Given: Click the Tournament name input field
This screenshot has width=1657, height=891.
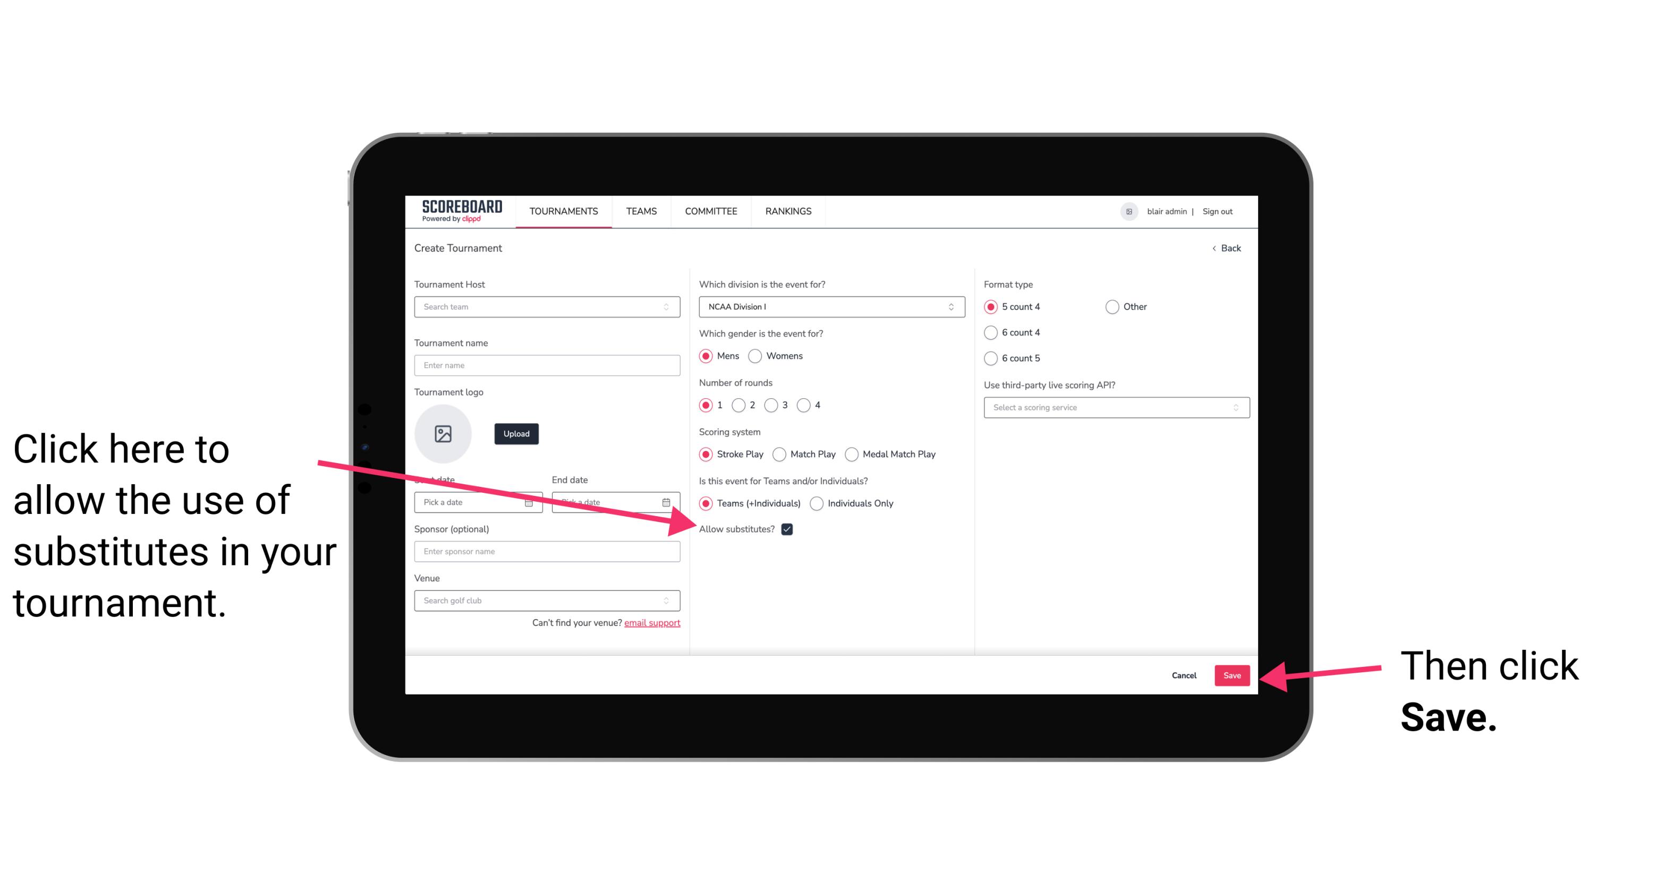Looking at the screenshot, I should pyautogui.click(x=547, y=365).
